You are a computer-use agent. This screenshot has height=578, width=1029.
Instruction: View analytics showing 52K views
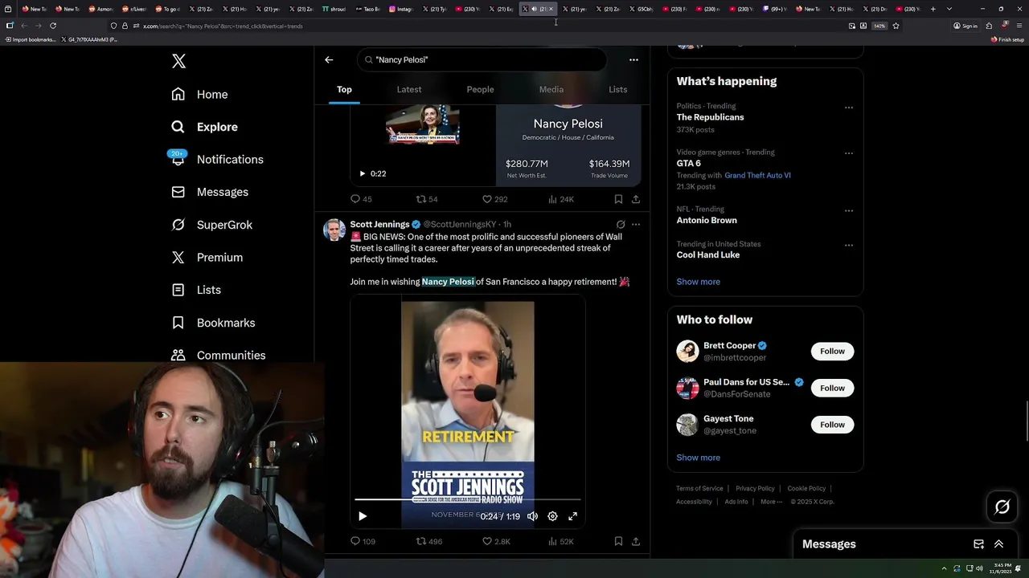pyautogui.click(x=560, y=541)
